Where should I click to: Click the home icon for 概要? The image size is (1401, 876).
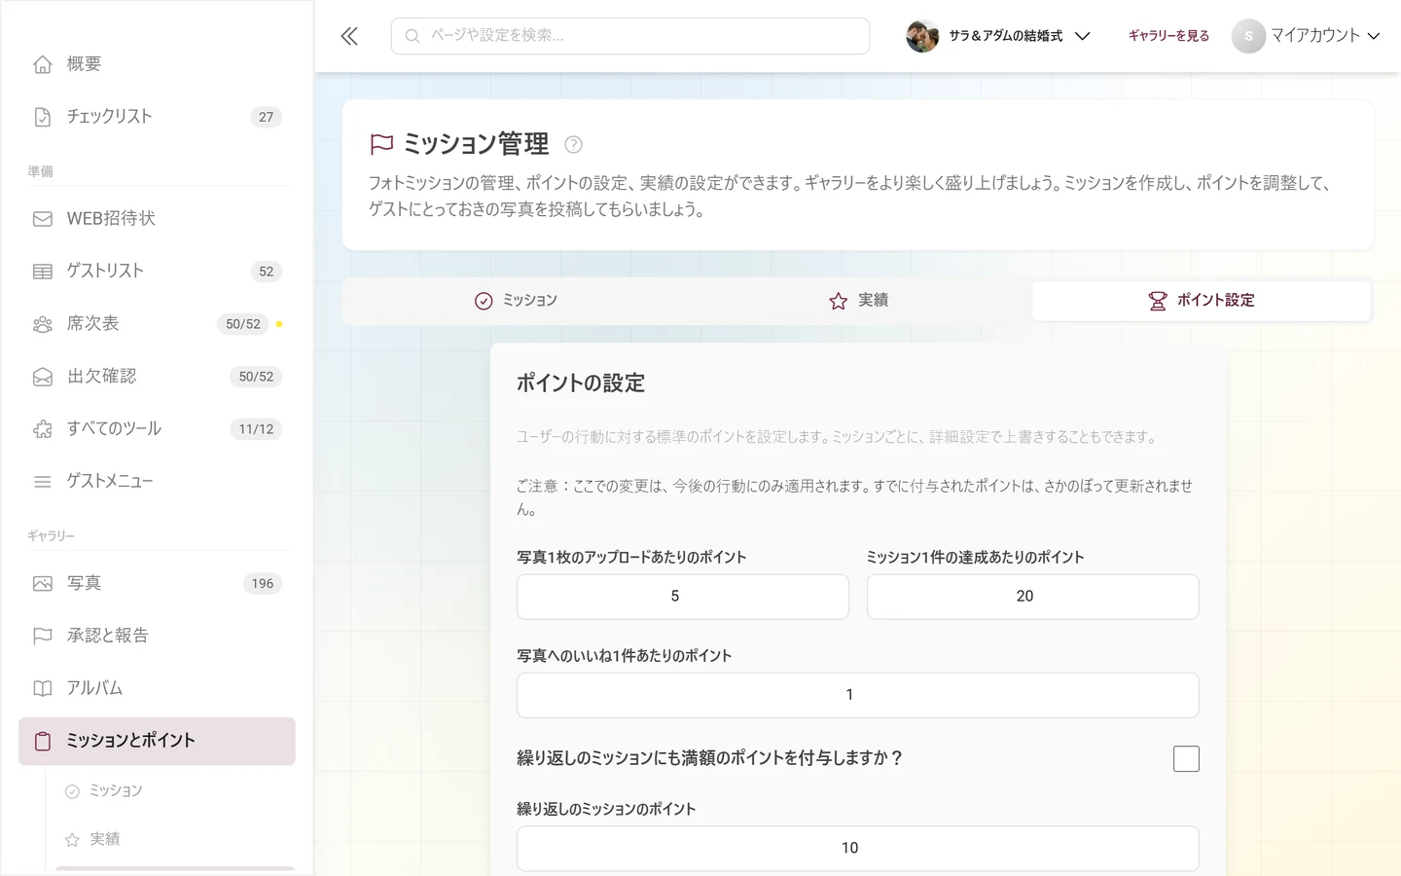click(x=43, y=64)
